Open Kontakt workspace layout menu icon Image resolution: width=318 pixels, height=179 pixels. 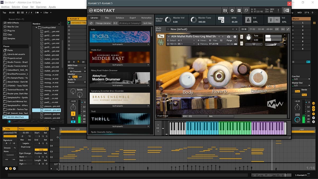click(x=239, y=11)
